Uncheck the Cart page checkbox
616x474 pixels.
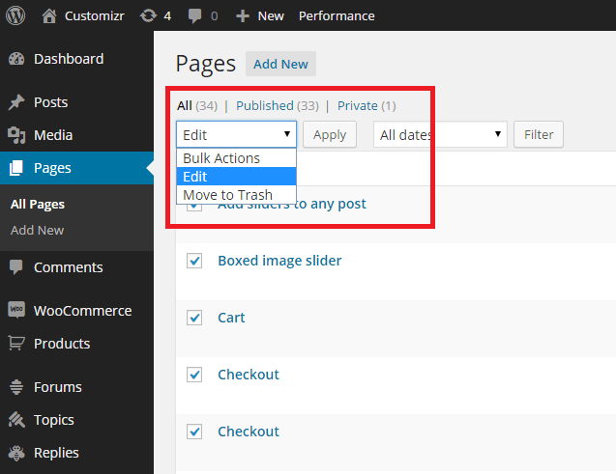point(194,318)
